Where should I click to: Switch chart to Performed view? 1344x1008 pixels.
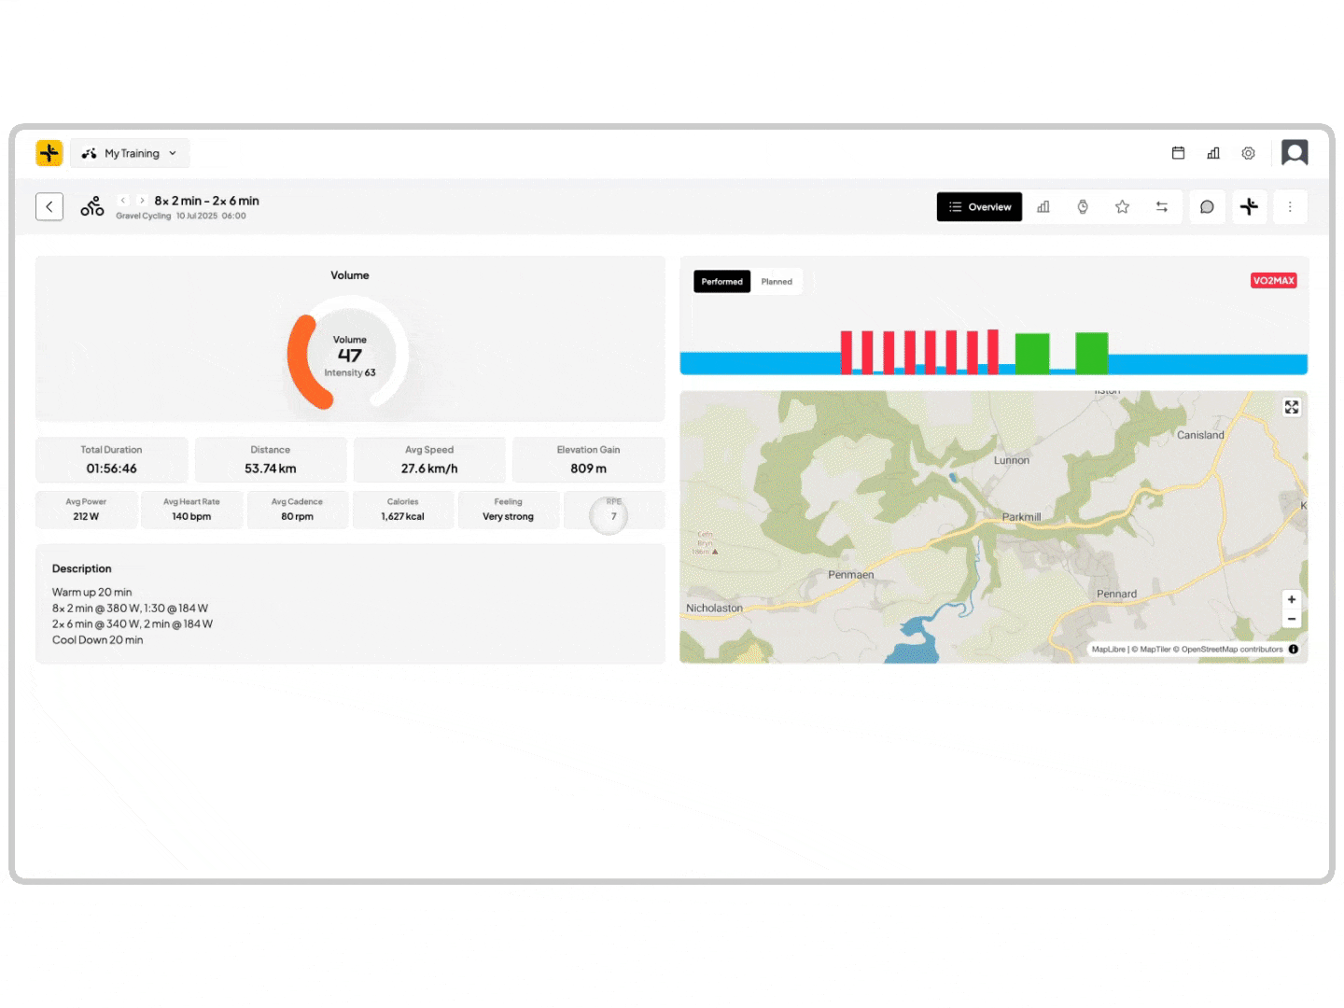tap(721, 282)
